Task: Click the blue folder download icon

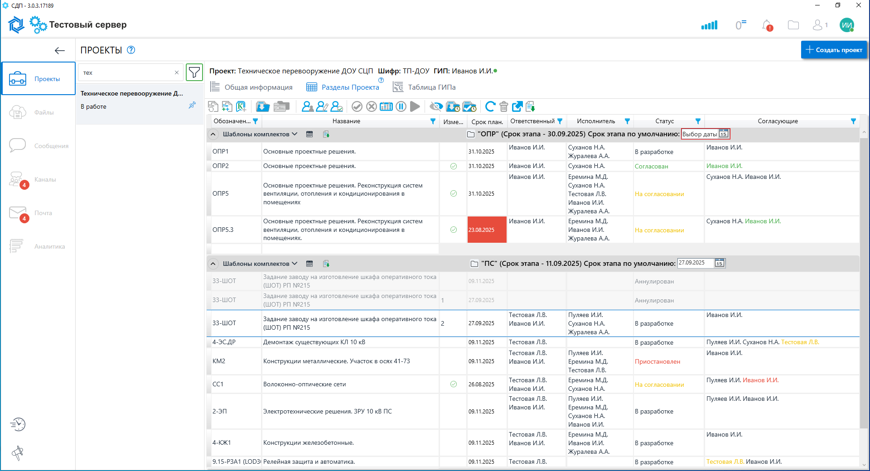Action: point(263,106)
